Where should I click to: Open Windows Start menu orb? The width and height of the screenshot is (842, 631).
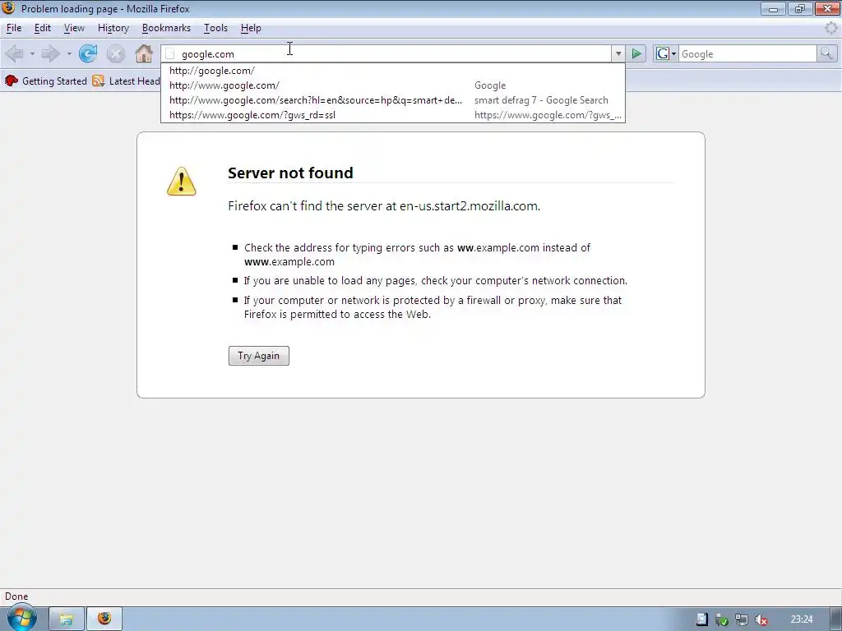pos(21,619)
